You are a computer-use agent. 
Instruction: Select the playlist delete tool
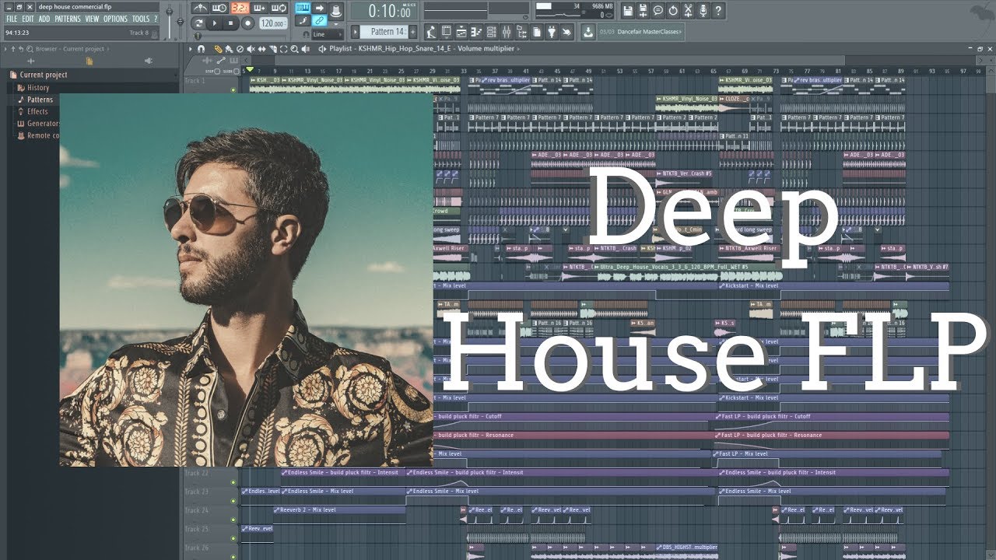[240, 49]
